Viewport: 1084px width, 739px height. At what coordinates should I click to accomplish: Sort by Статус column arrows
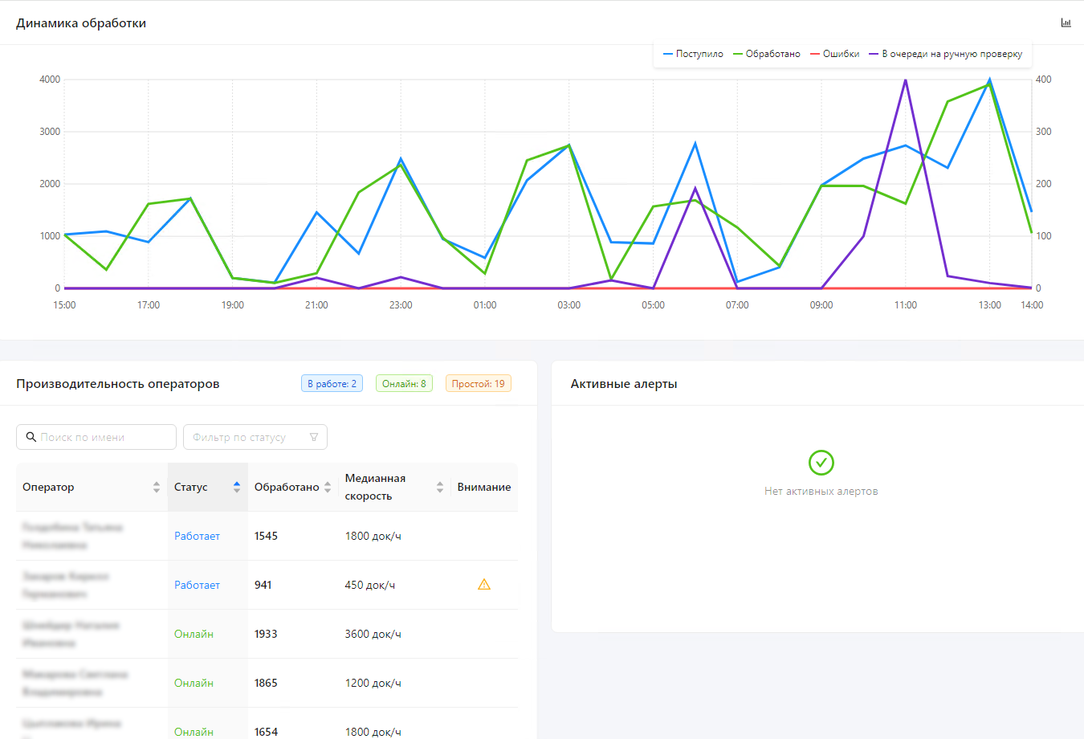[x=237, y=487]
